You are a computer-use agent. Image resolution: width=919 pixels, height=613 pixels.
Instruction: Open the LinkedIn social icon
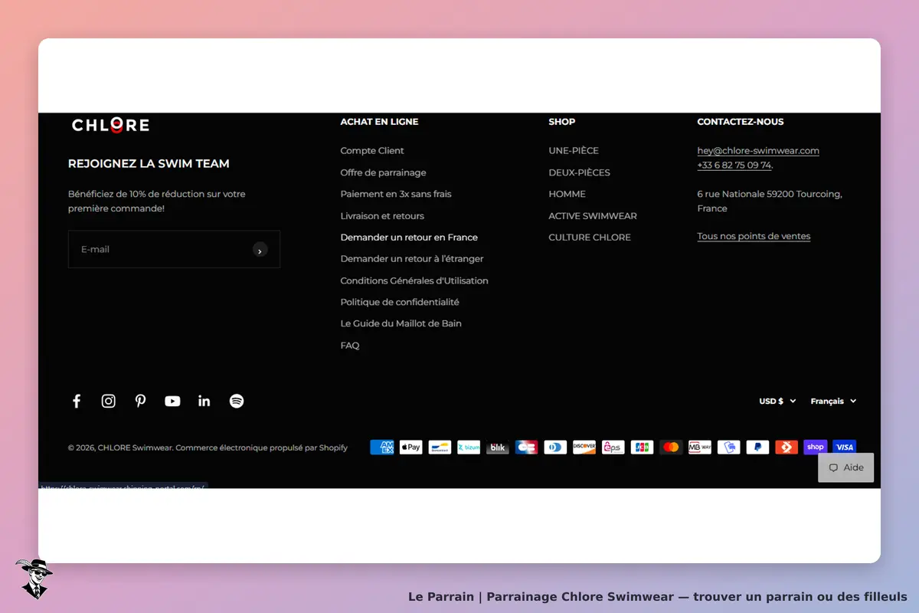pos(204,401)
